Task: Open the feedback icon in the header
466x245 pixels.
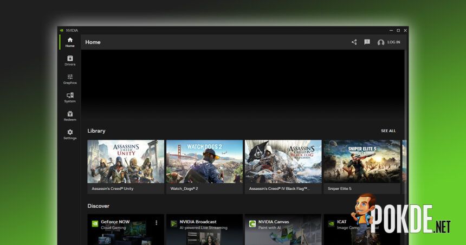Action: click(367, 42)
